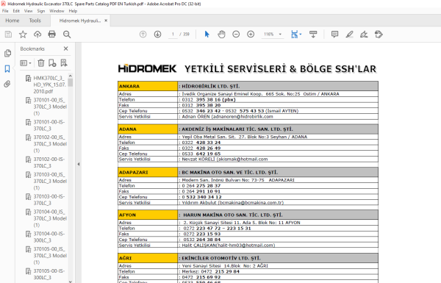Add a comment sticky note
This screenshot has height=283, width=441.
334,35
